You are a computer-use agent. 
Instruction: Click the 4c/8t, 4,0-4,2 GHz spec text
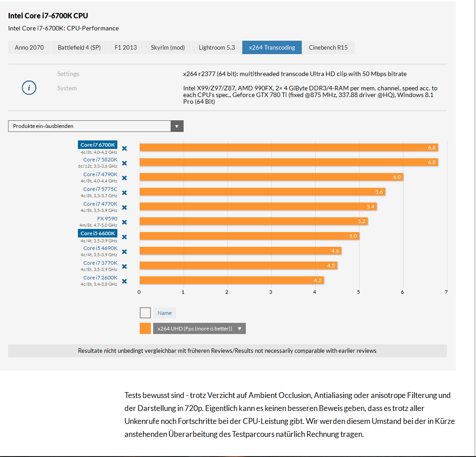tap(99, 152)
